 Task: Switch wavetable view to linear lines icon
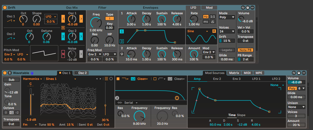tap(106, 79)
